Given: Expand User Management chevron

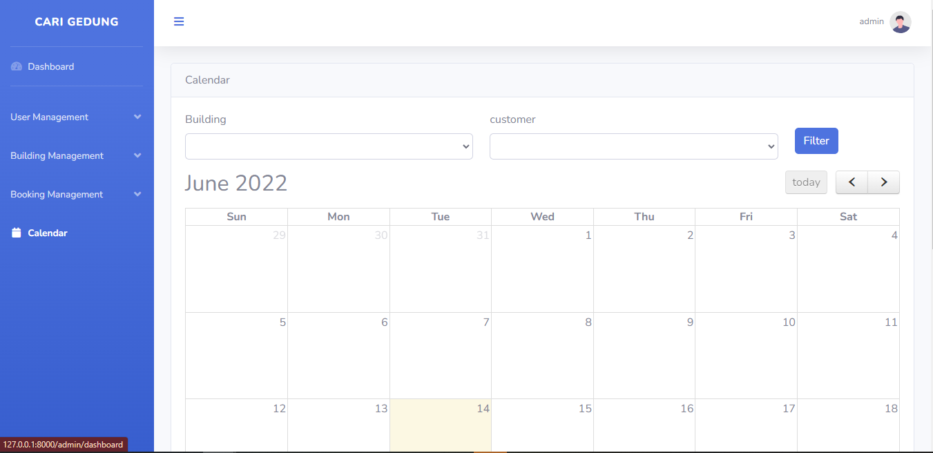Looking at the screenshot, I should point(137,117).
